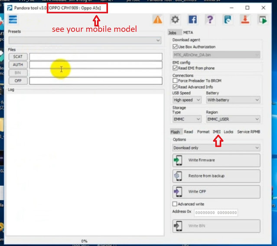Click the Restore from backup button

216,176
